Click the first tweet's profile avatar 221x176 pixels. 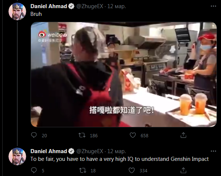tap(17, 11)
